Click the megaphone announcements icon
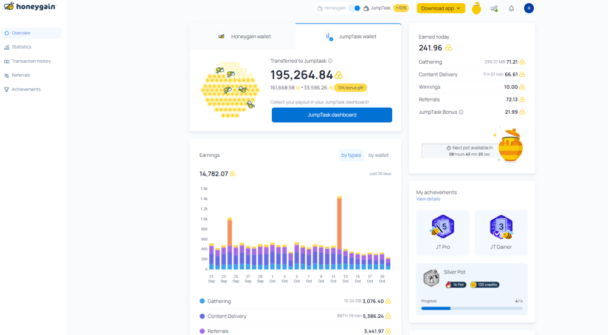The height and width of the screenshot is (335, 608). [494, 9]
